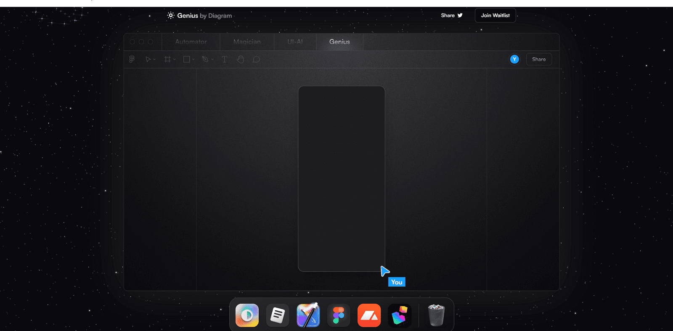Select the Frame hash tool

pyautogui.click(x=167, y=59)
